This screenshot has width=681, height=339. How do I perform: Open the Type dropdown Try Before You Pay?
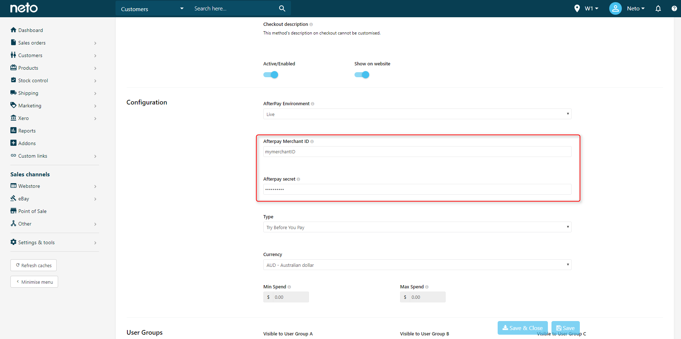pyautogui.click(x=417, y=227)
